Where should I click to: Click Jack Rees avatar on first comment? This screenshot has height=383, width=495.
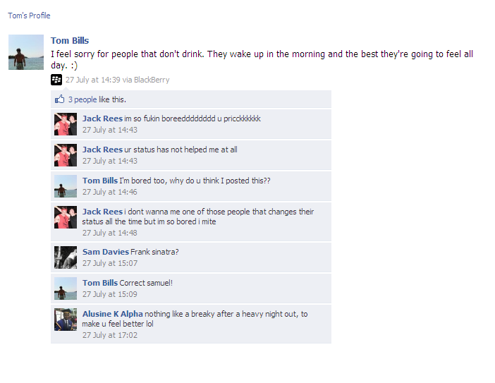pyautogui.click(x=66, y=124)
